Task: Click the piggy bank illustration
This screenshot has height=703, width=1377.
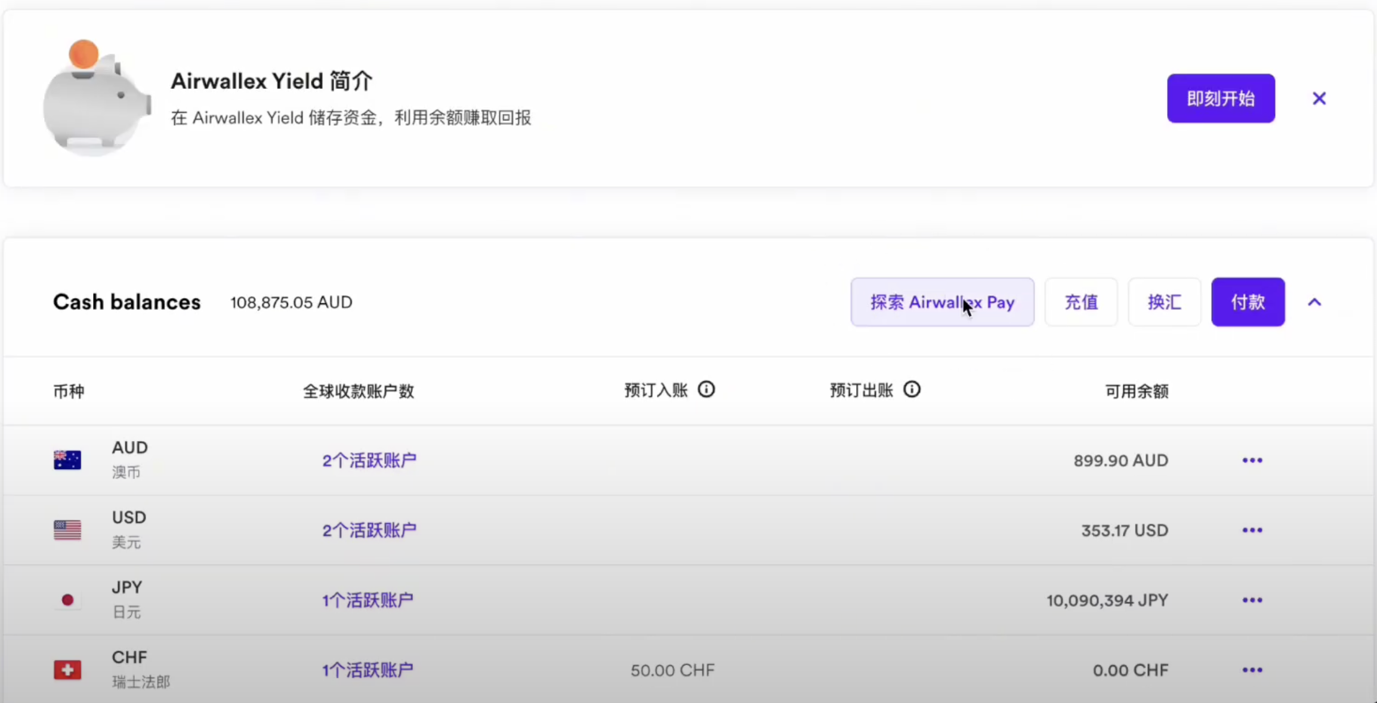Action: click(x=96, y=98)
